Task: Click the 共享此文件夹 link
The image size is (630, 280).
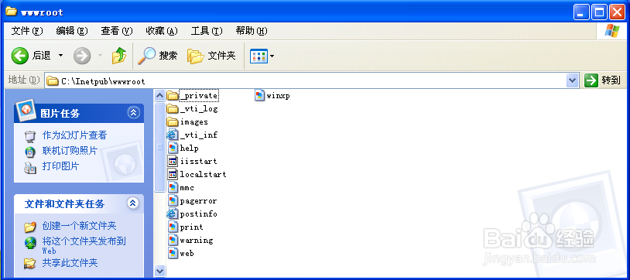Action: 70,263
